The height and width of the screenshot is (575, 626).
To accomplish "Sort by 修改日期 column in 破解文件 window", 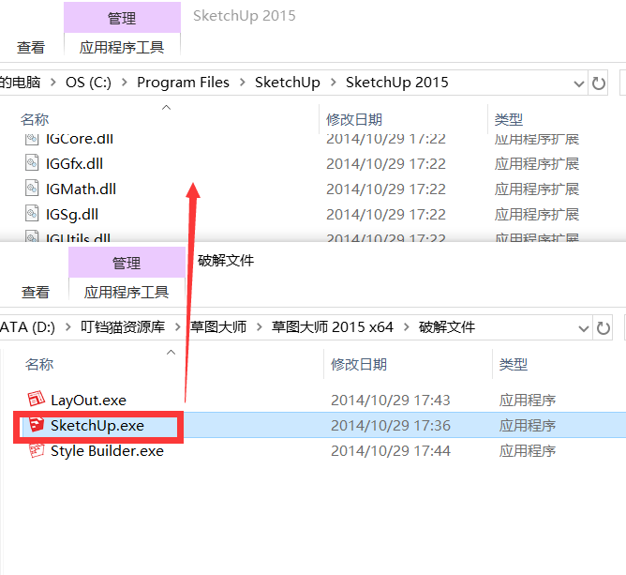I will click(359, 365).
